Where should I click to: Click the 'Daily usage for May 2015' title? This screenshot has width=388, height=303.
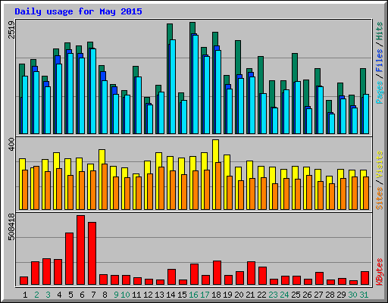78,11
